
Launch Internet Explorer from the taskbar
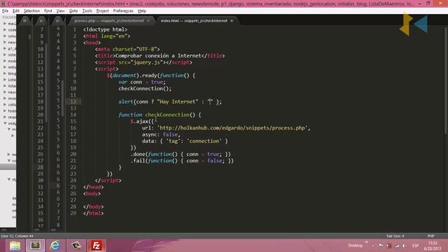pyautogui.click(x=55, y=246)
